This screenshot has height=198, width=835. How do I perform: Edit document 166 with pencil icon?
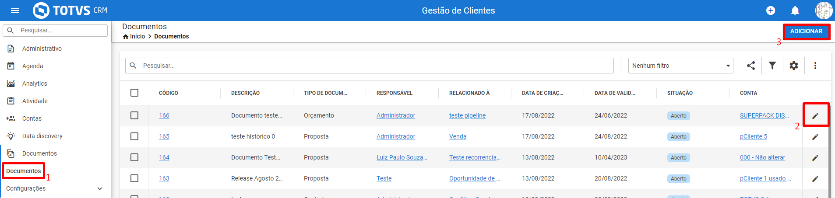point(815,116)
